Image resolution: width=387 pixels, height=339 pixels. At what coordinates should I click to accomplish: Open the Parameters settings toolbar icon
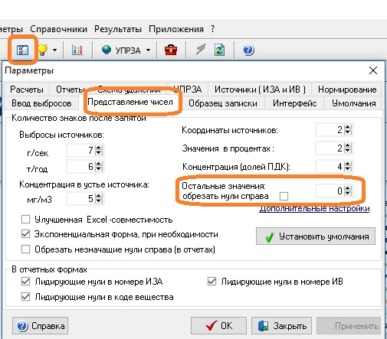click(22, 50)
